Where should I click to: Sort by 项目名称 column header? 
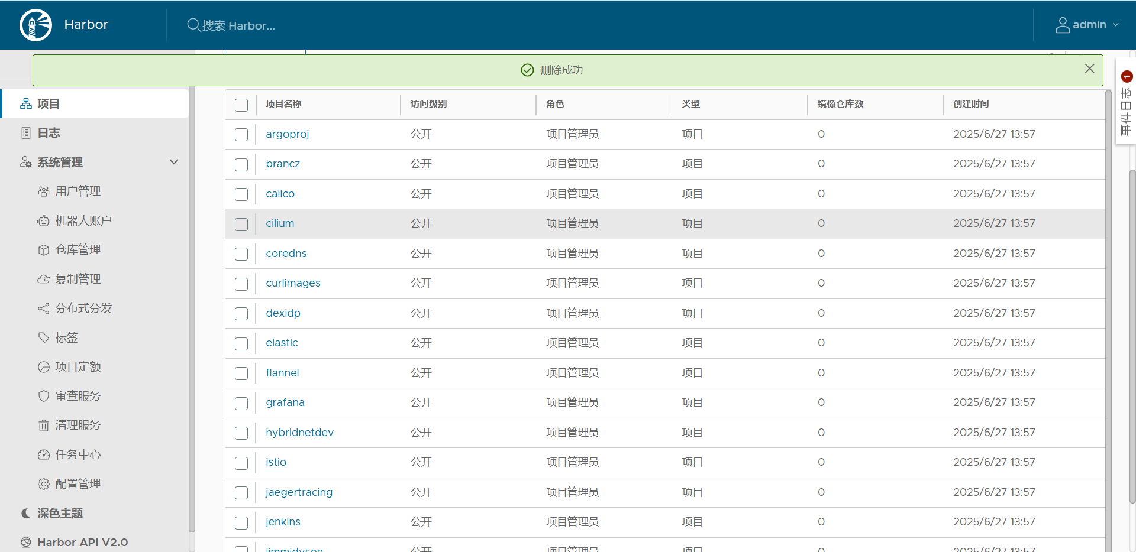click(284, 104)
